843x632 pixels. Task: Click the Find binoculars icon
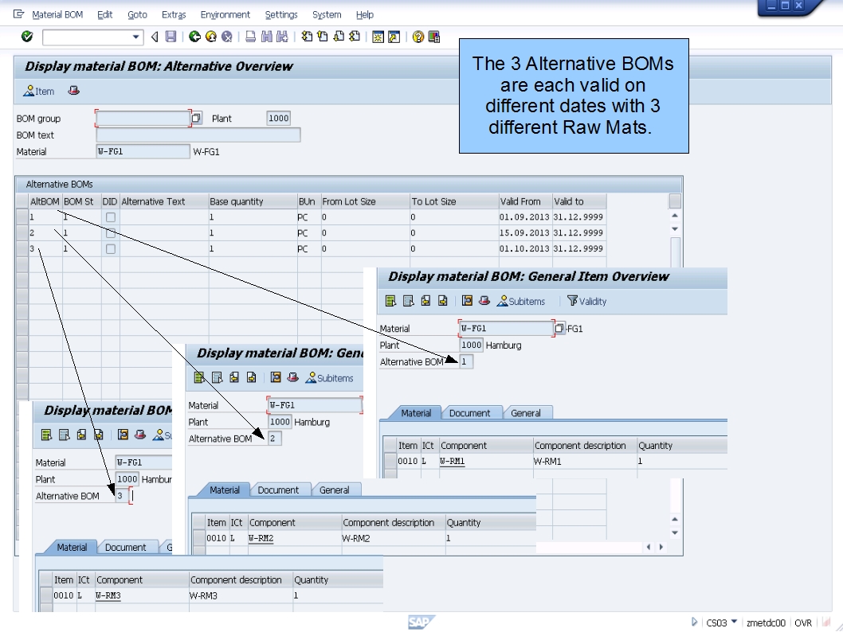tap(267, 37)
